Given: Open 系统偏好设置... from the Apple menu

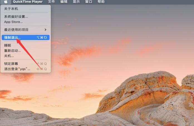Looking at the screenshot, I should pyautogui.click(x=16, y=17).
